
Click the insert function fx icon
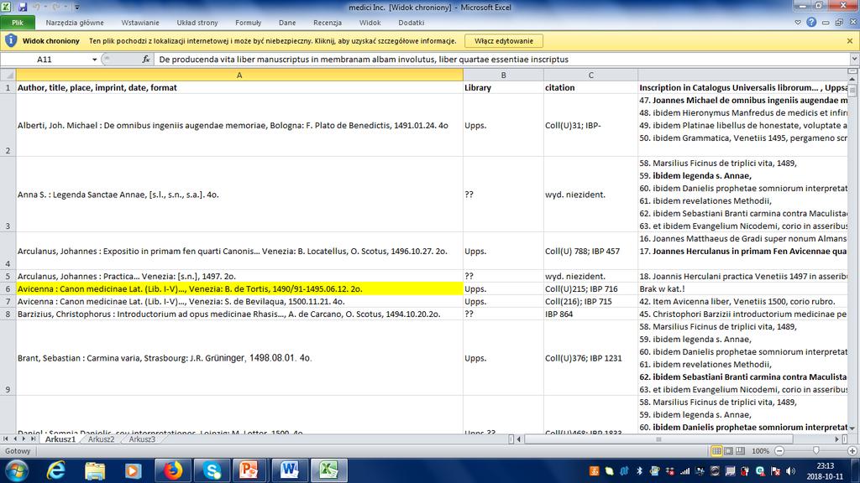146,60
